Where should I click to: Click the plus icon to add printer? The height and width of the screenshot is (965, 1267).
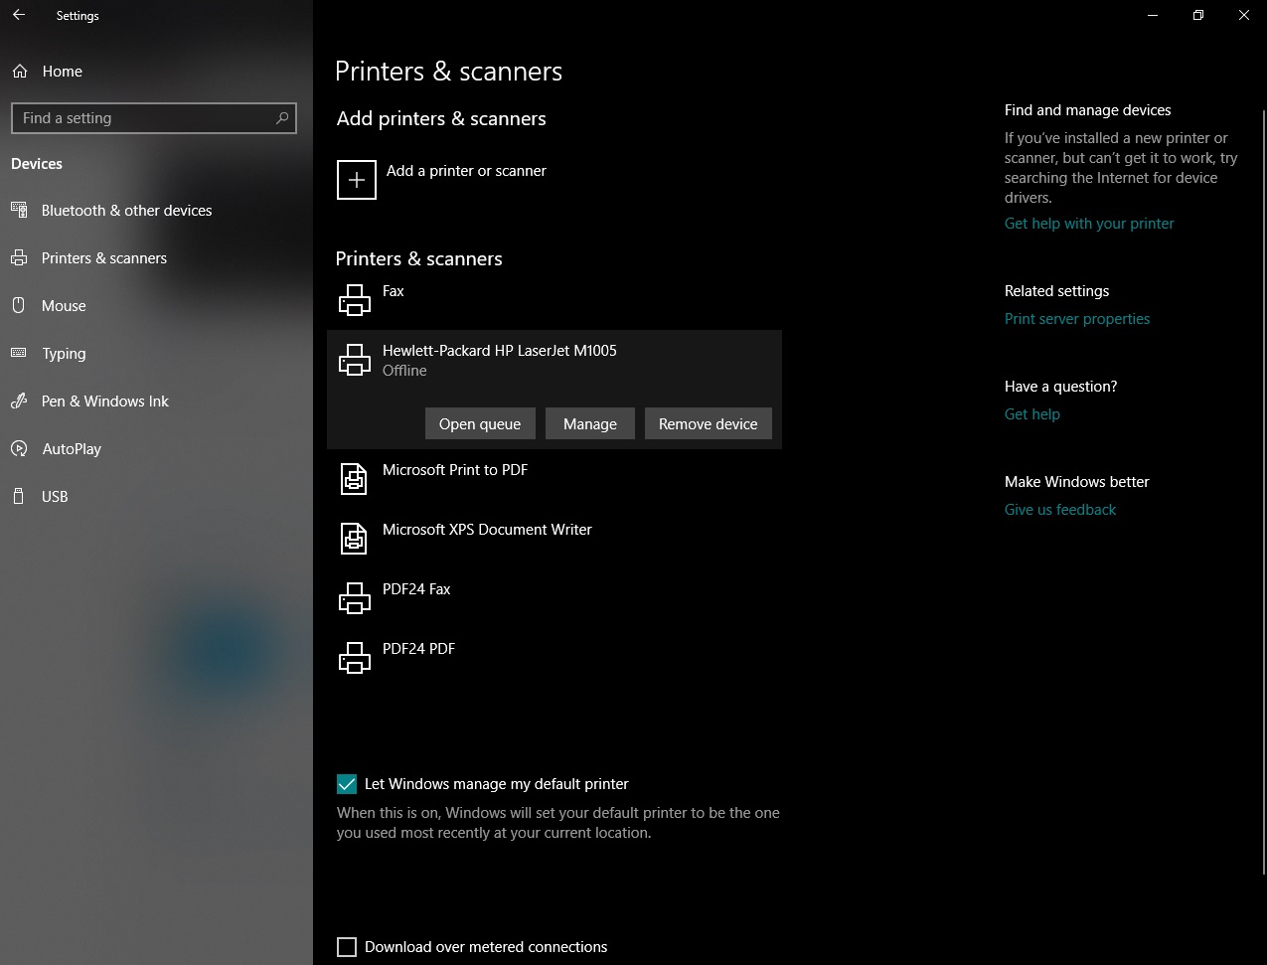coord(357,180)
